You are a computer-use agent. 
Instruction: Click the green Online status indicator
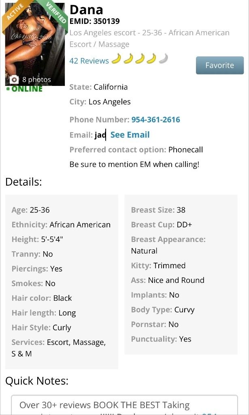(24, 89)
